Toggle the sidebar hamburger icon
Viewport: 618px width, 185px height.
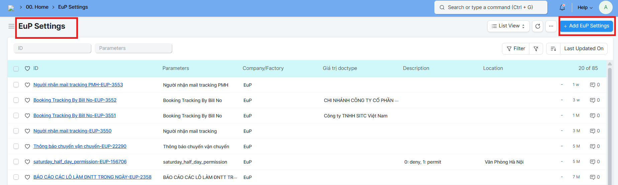tap(11, 26)
